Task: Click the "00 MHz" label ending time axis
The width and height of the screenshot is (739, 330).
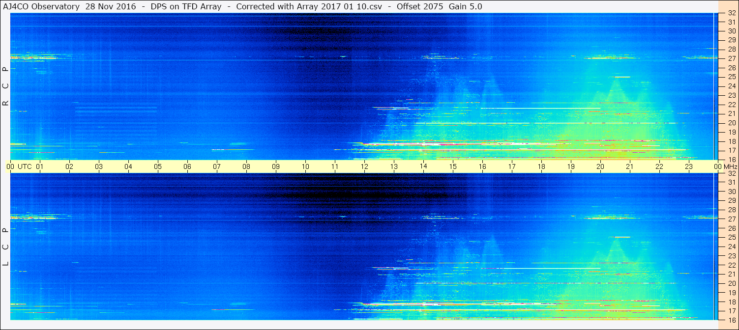Action: [x=725, y=166]
